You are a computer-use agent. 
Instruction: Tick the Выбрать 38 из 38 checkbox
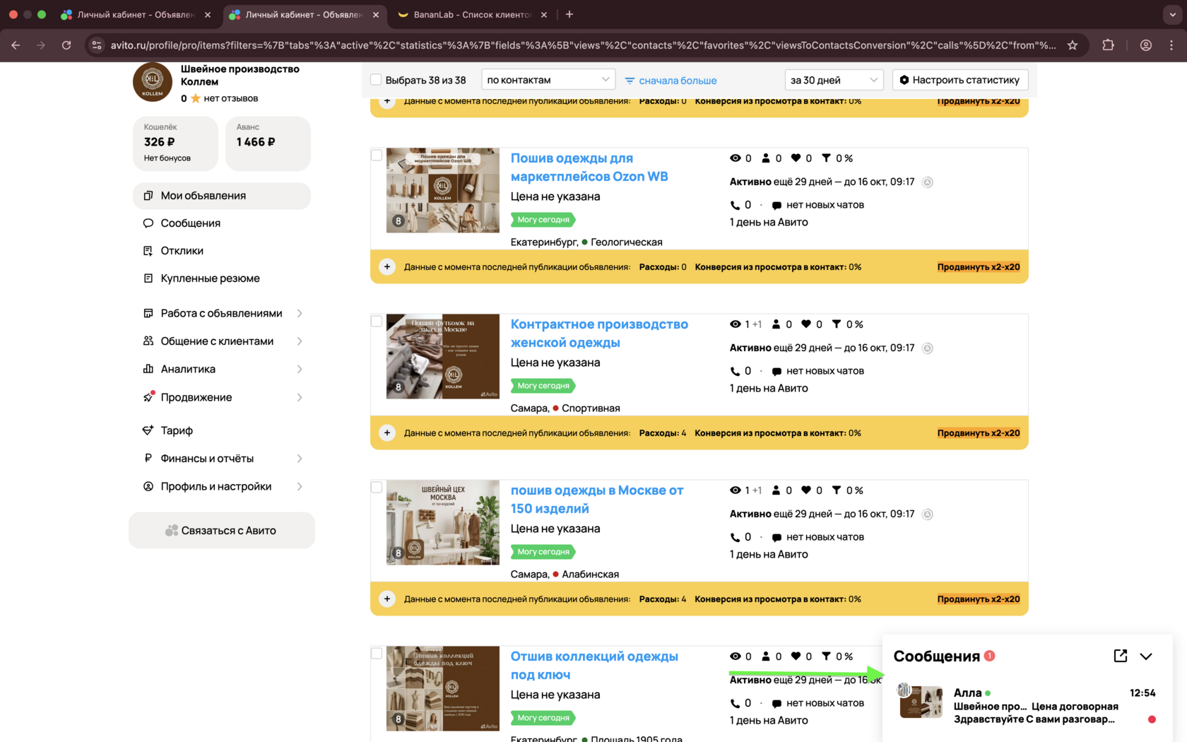coord(377,80)
